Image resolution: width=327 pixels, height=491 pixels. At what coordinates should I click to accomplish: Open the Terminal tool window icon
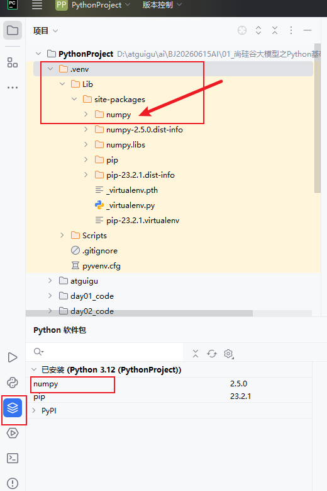tap(13, 458)
